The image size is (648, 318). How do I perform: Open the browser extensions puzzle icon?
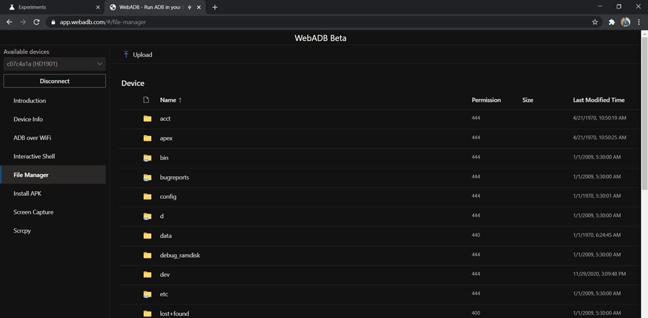click(612, 22)
